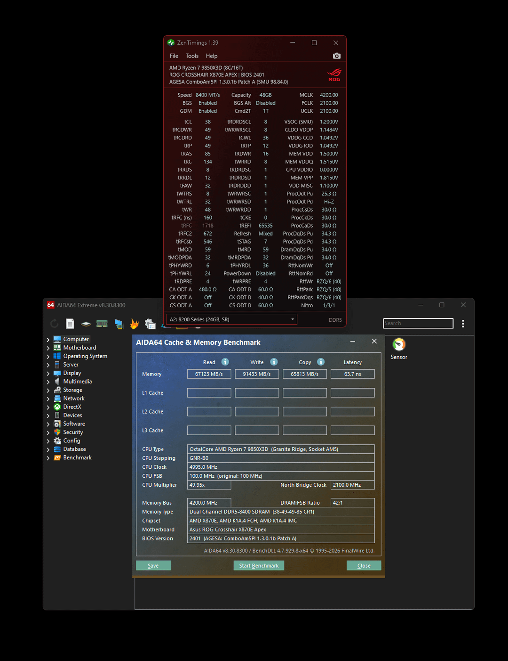
Task: Expand the Config tree node arrow
Action: coord(48,441)
